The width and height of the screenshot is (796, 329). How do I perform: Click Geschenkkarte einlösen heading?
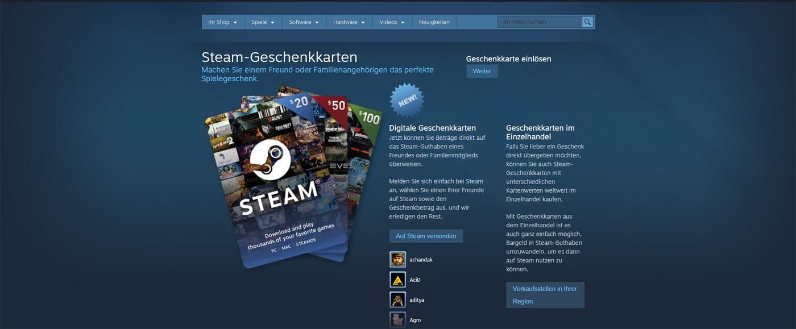pos(508,59)
